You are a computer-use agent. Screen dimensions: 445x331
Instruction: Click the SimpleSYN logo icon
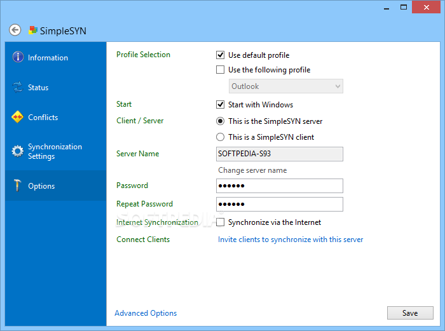point(33,30)
